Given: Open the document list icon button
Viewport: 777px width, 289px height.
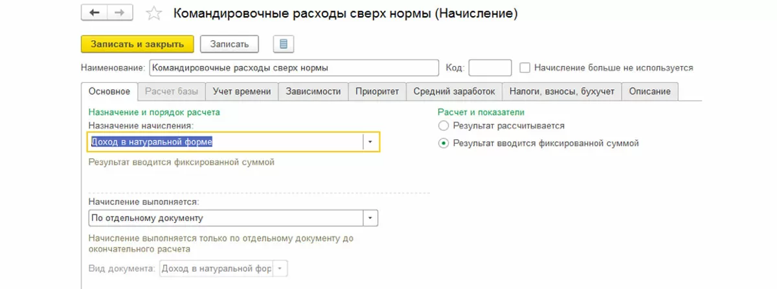Looking at the screenshot, I should point(284,44).
